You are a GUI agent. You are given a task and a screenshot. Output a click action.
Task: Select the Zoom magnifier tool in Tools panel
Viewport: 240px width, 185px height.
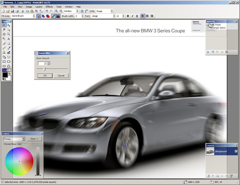tap(9, 34)
